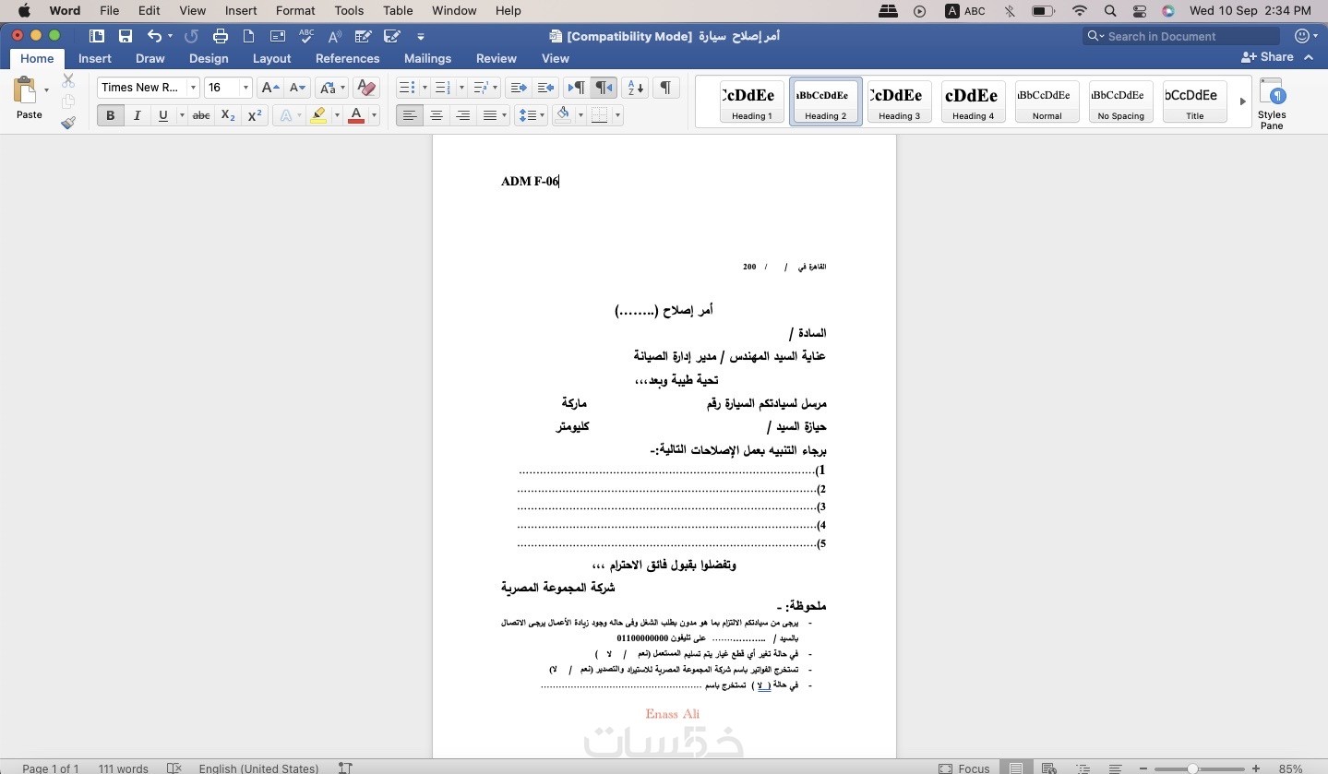Expand the styles gallery arrow
The image size is (1328, 774).
click(x=1242, y=101)
